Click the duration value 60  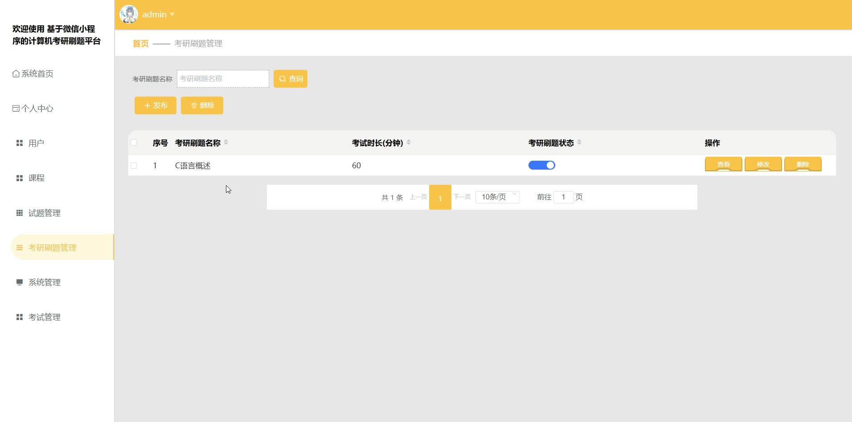tap(356, 166)
